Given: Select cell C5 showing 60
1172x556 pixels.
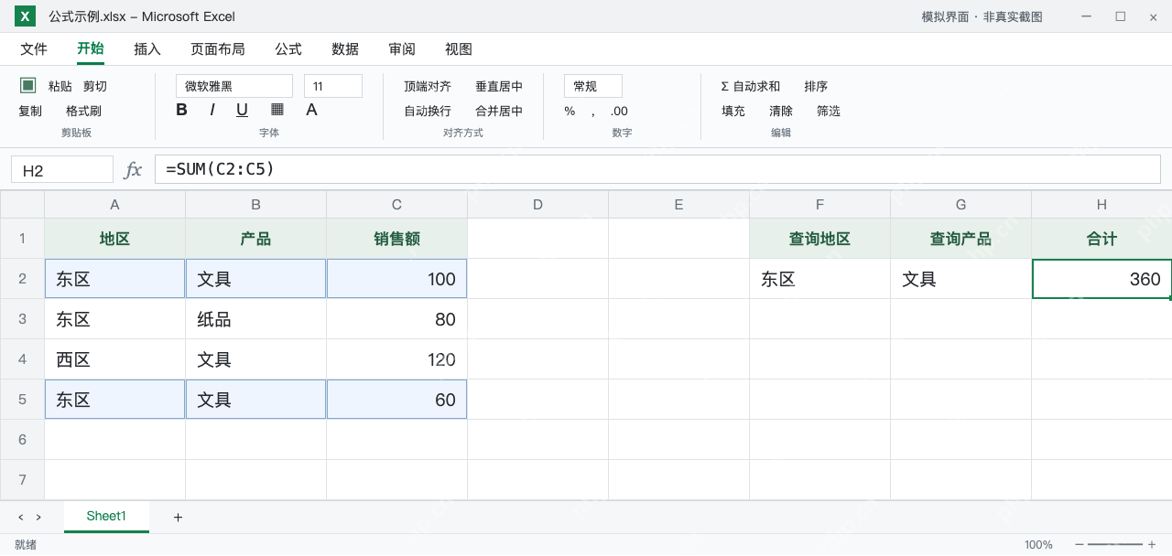Looking at the screenshot, I should pos(397,400).
